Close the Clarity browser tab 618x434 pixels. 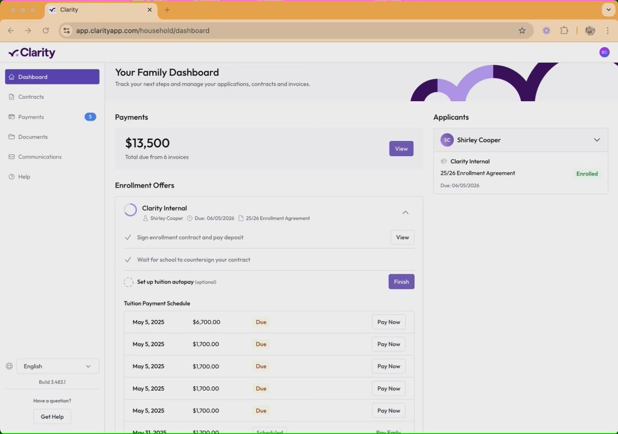coord(150,10)
